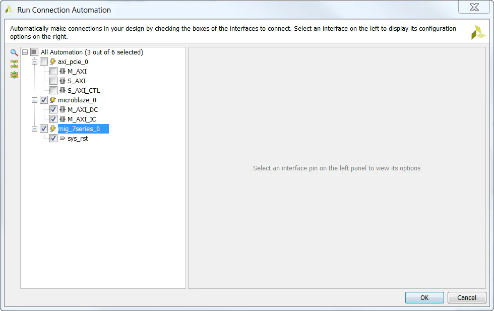Check the S_AXI interface checkbox
Image resolution: width=494 pixels, height=311 pixels.
[53, 81]
